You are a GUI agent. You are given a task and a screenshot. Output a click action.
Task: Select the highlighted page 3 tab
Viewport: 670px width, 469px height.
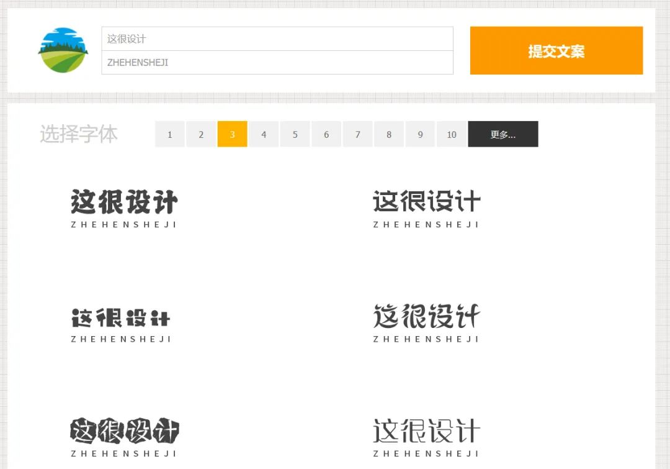pyautogui.click(x=232, y=134)
